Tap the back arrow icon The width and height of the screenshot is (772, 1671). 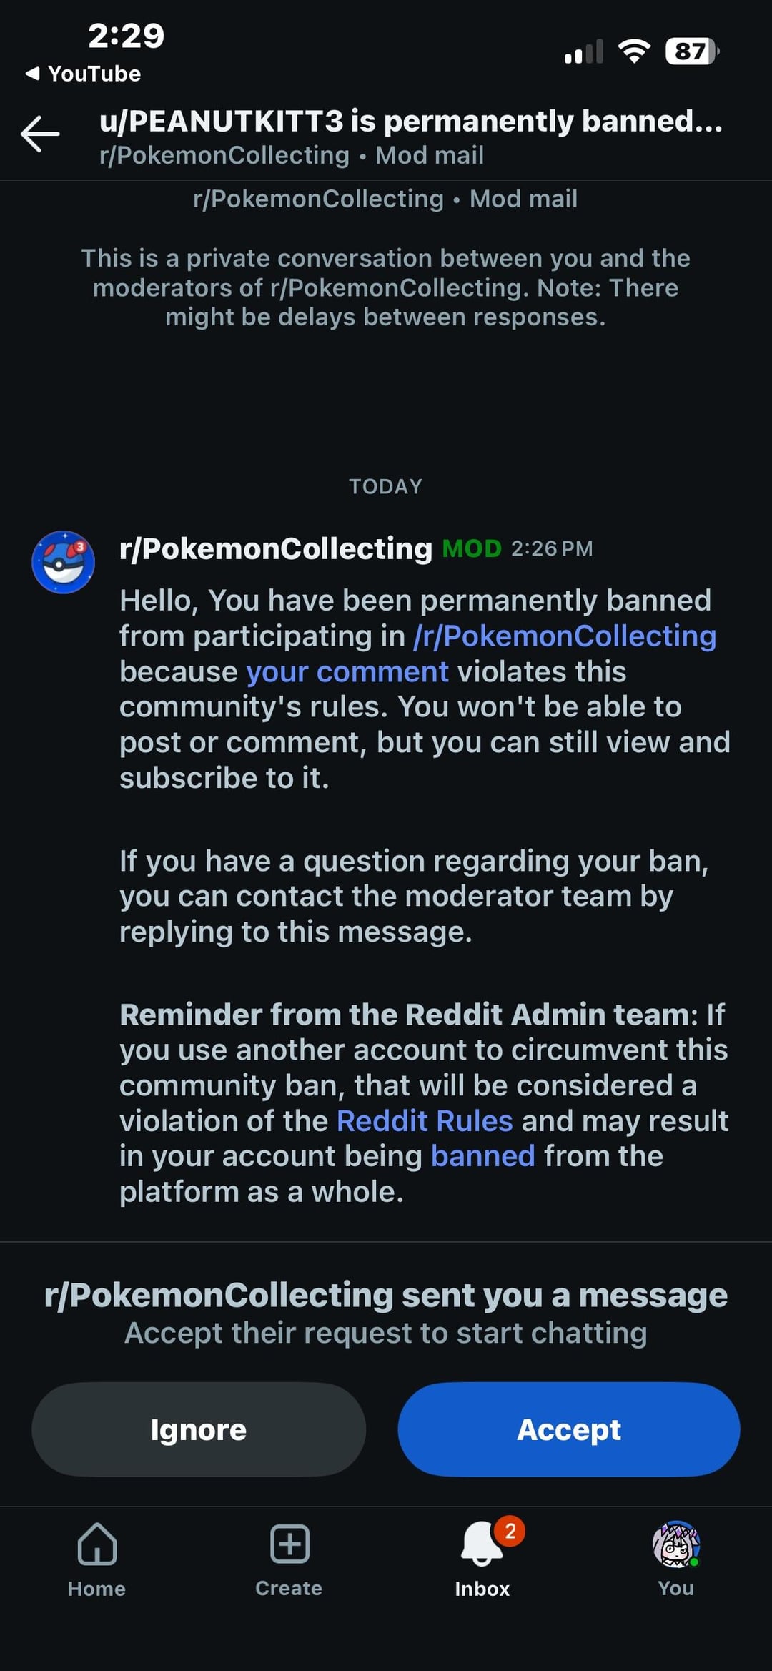(40, 134)
